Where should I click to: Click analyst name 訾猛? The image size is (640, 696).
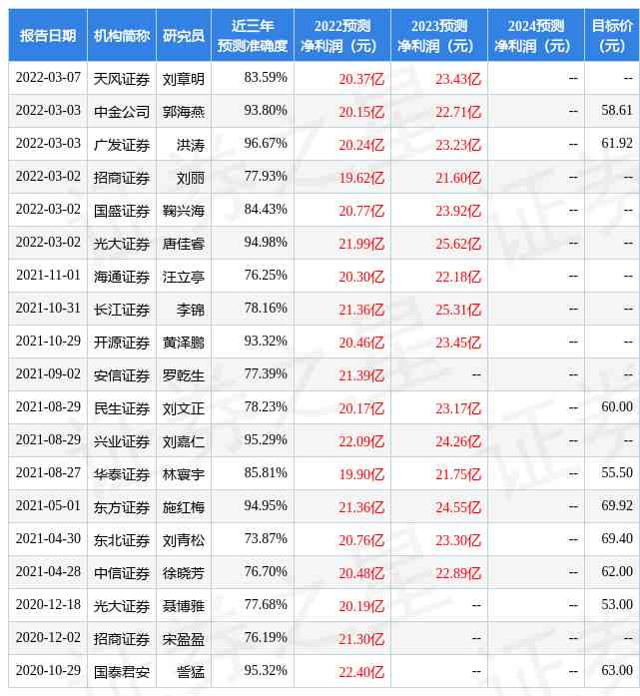(191, 672)
